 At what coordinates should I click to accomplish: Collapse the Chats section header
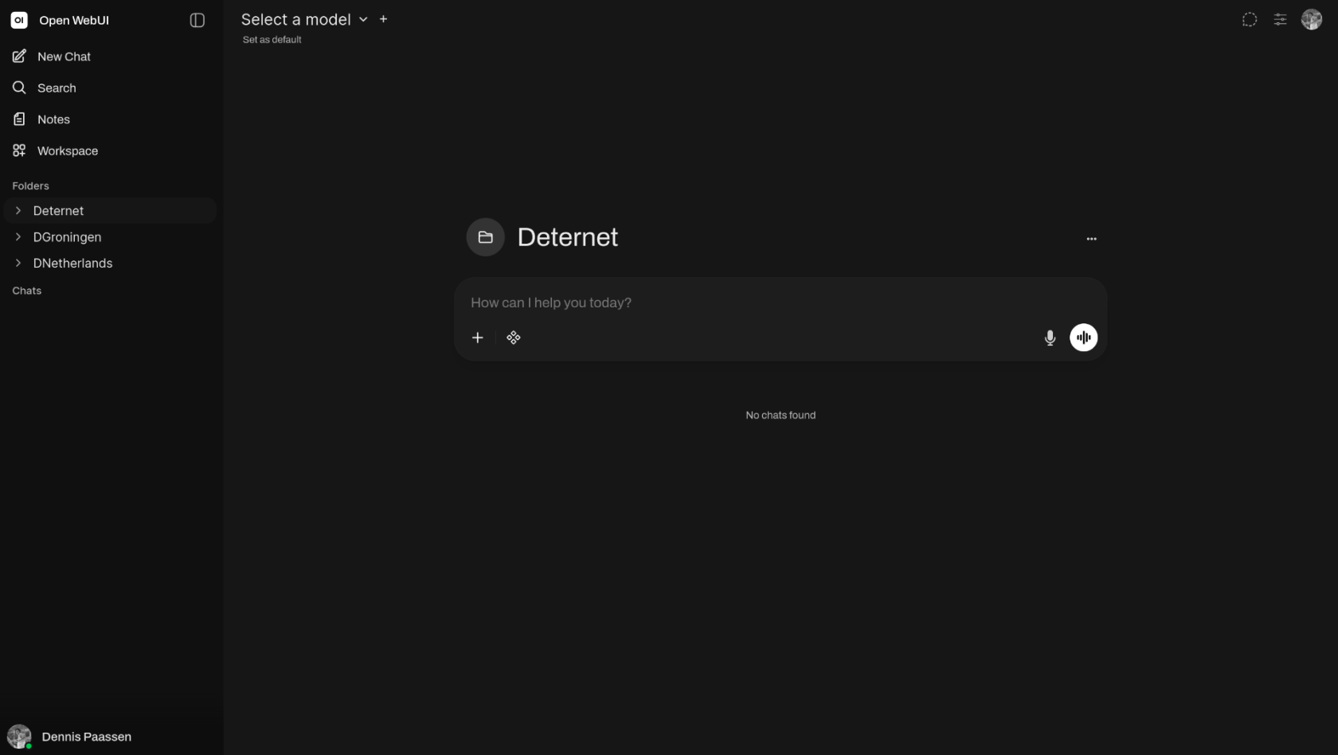[x=27, y=291]
